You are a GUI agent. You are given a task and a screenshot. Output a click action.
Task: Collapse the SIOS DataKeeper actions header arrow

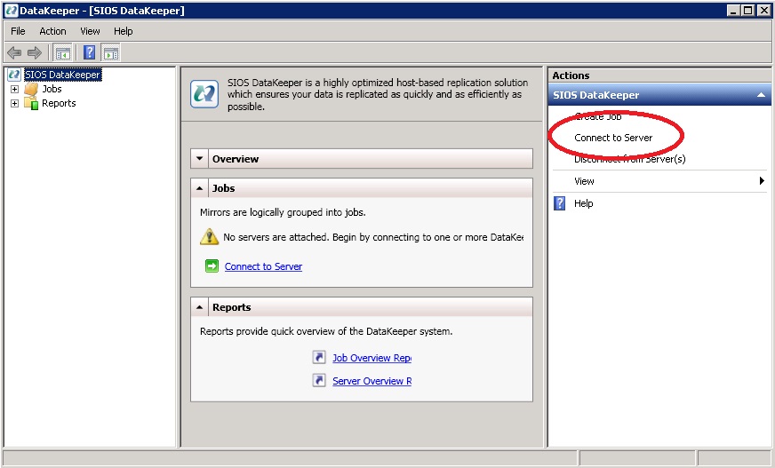[761, 95]
